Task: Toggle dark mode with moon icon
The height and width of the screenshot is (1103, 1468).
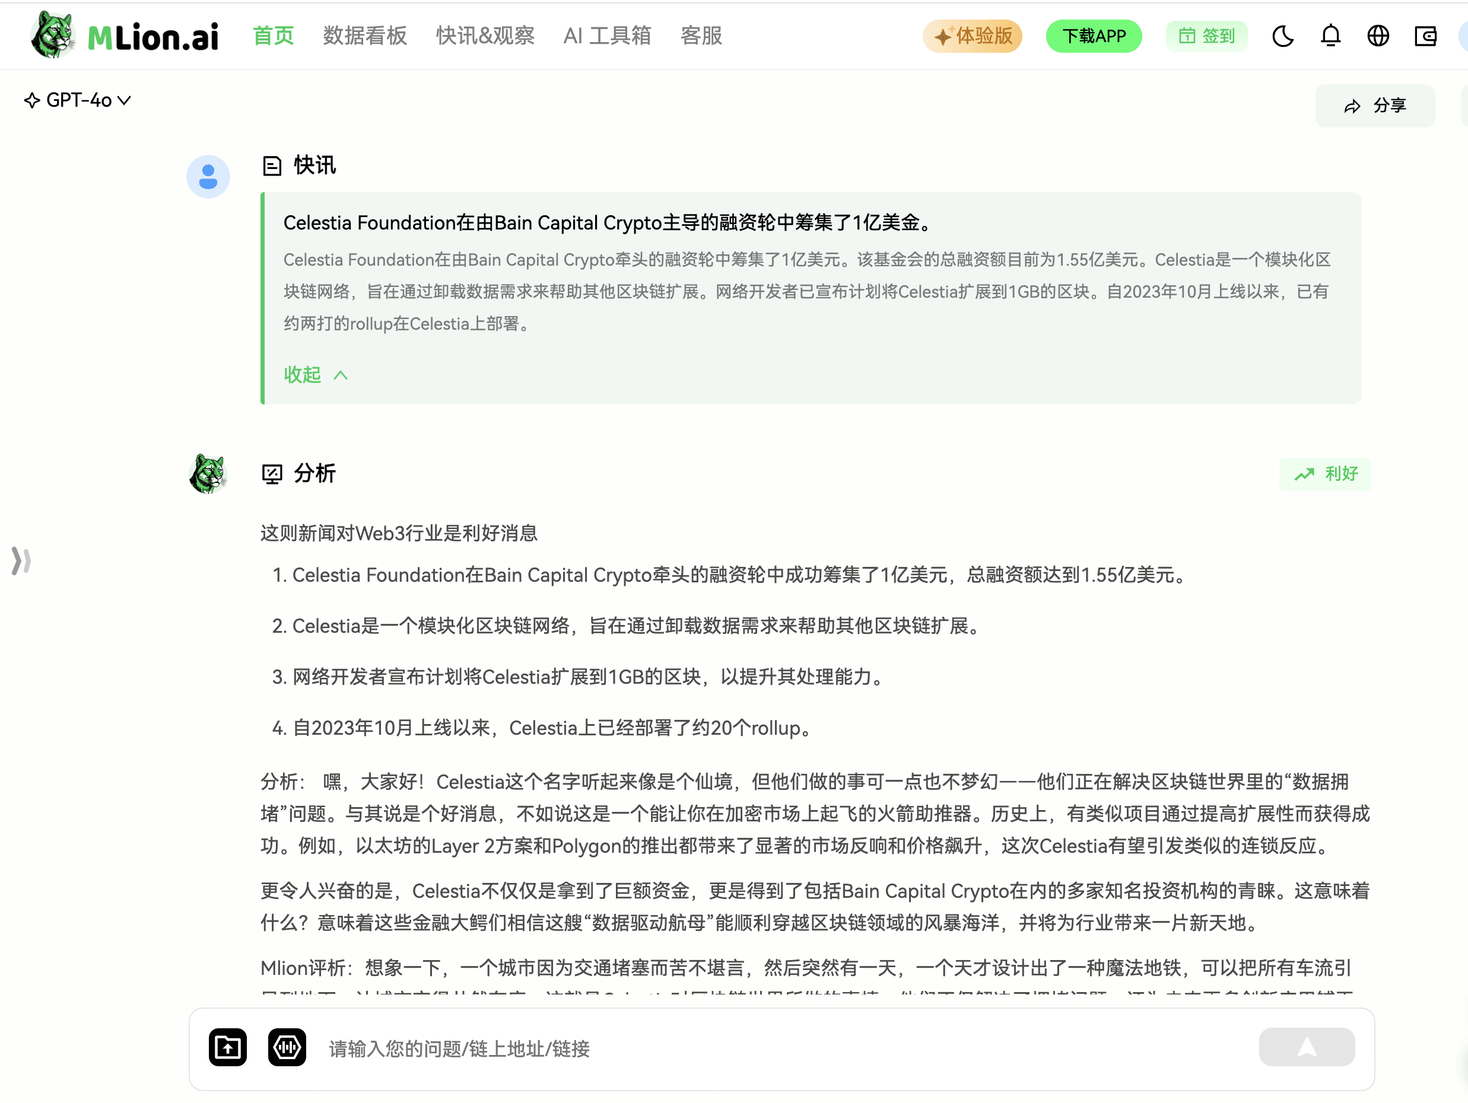Action: click(x=1283, y=36)
